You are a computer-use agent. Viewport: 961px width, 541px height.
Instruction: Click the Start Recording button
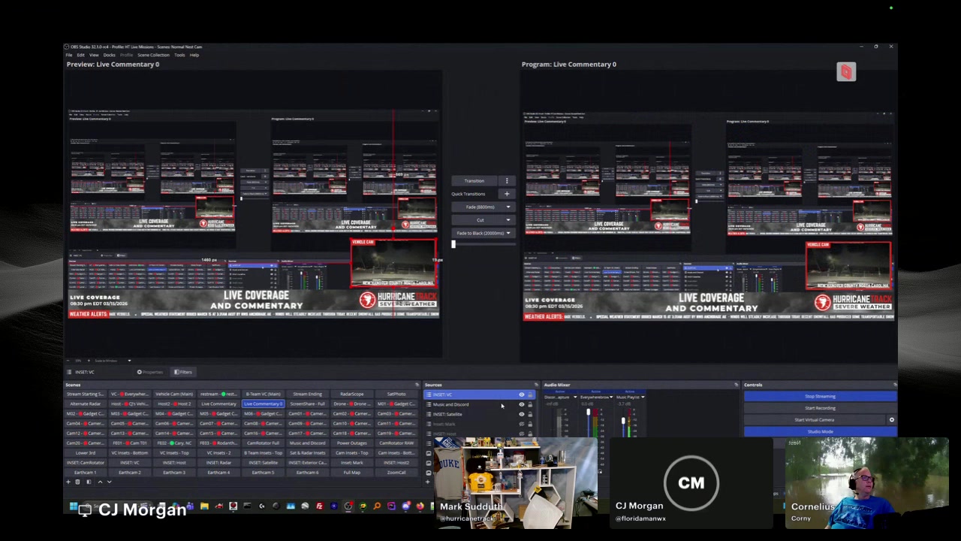(820, 408)
